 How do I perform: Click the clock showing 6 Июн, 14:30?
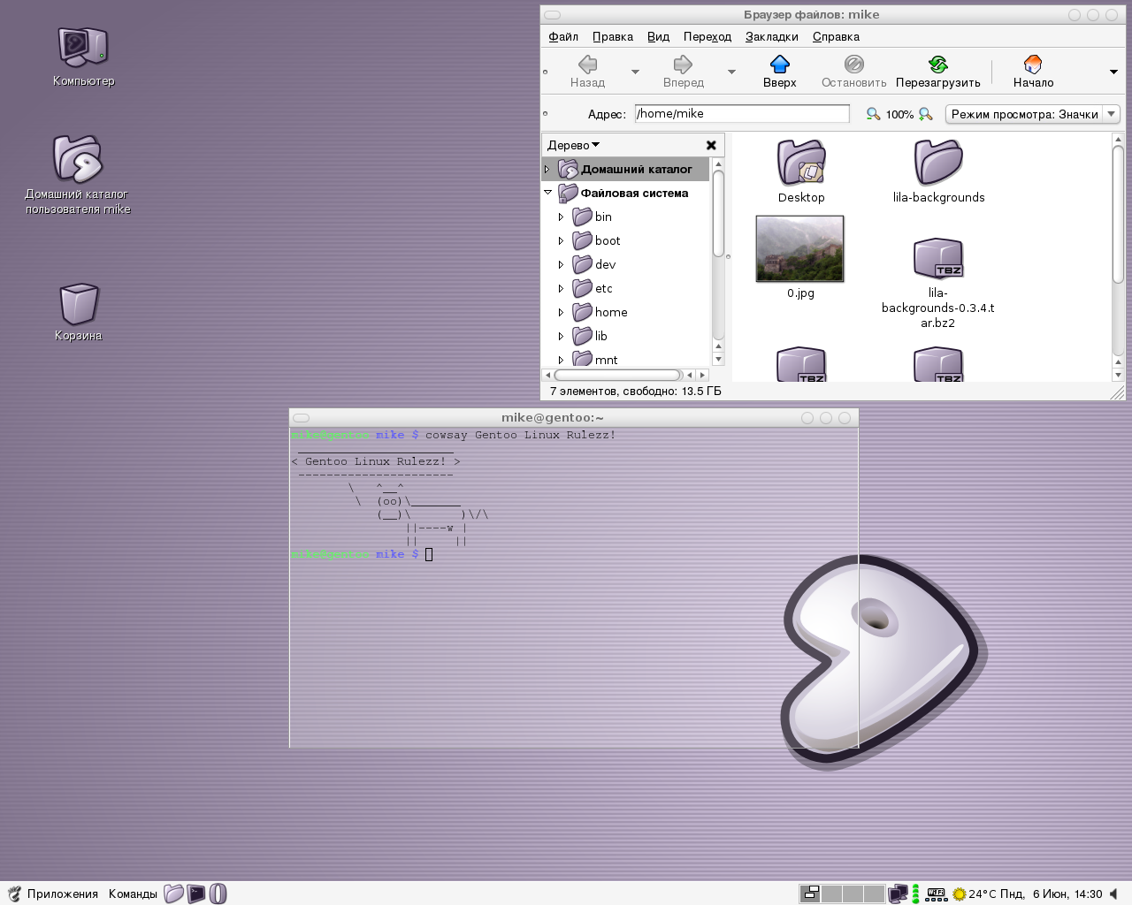point(1052,894)
